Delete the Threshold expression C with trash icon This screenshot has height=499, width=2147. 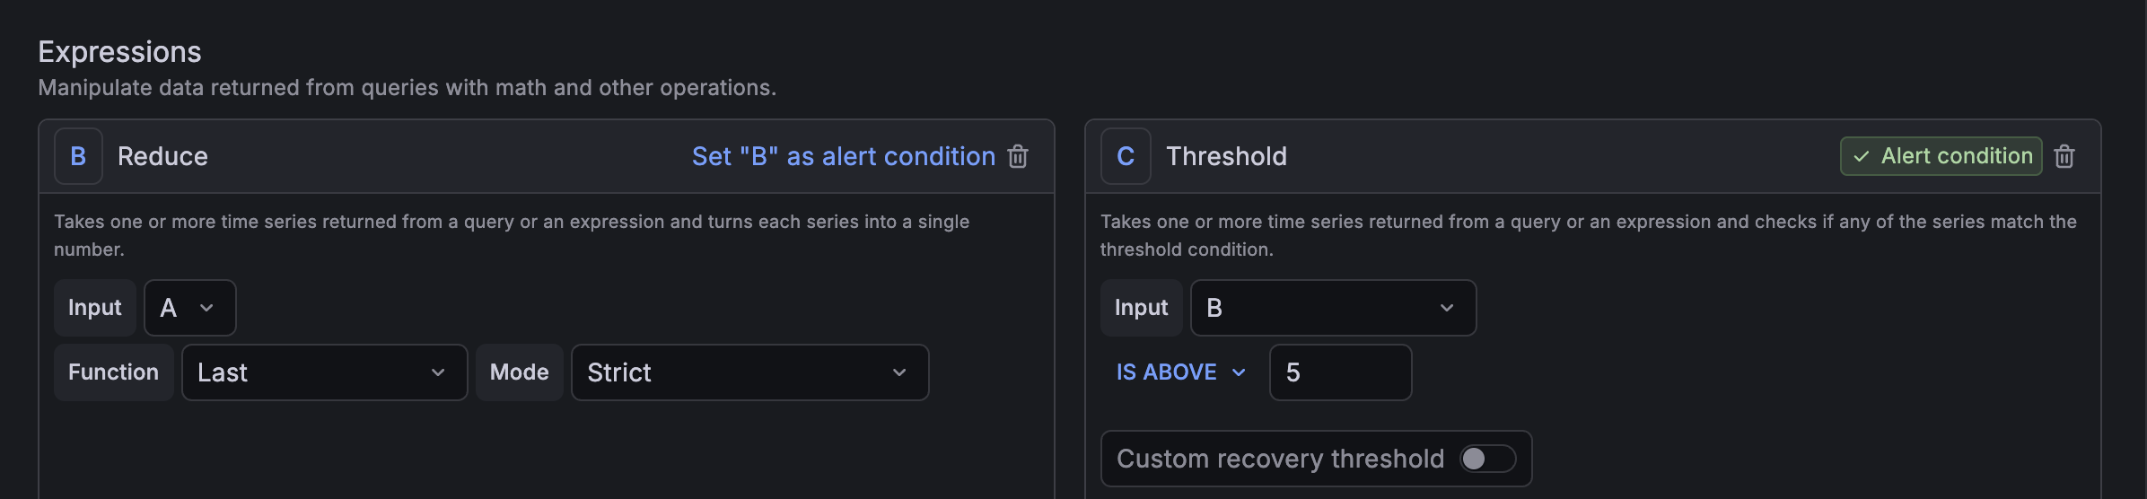click(x=2064, y=156)
